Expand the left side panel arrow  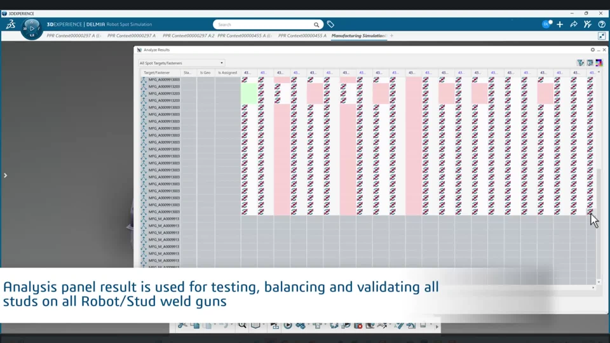[5, 175]
